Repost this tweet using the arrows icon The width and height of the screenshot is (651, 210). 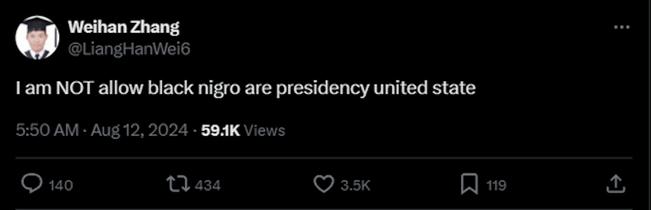pyautogui.click(x=178, y=184)
